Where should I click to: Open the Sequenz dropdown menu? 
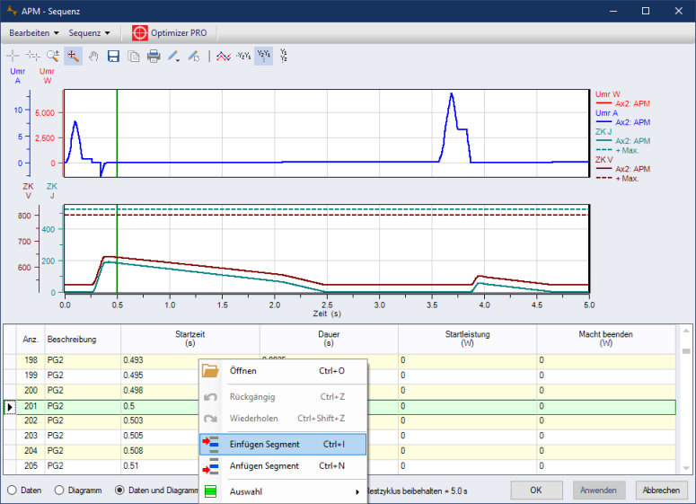coord(89,33)
